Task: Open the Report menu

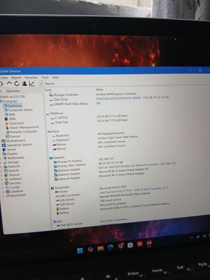Action: tap(16, 78)
